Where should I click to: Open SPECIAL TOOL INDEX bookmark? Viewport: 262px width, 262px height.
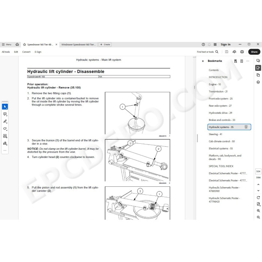click(x=221, y=166)
